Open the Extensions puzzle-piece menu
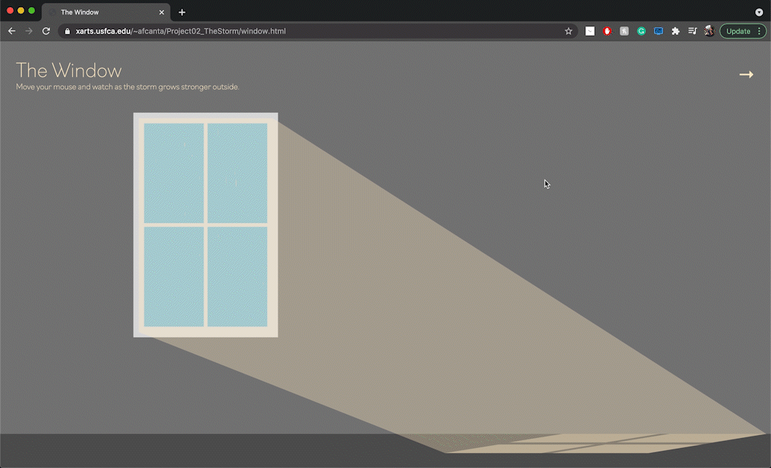Viewport: 771px width, 468px height. click(675, 31)
